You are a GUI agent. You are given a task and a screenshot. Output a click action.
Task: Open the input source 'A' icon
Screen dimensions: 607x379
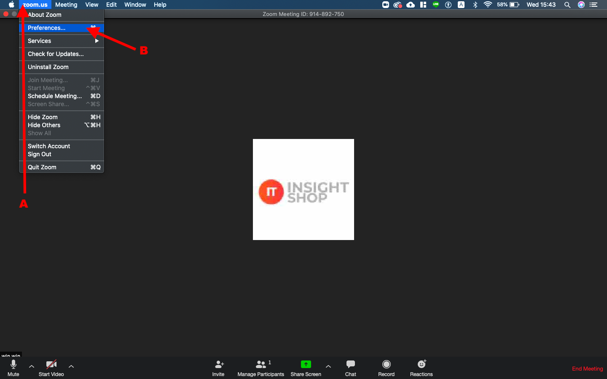461,5
